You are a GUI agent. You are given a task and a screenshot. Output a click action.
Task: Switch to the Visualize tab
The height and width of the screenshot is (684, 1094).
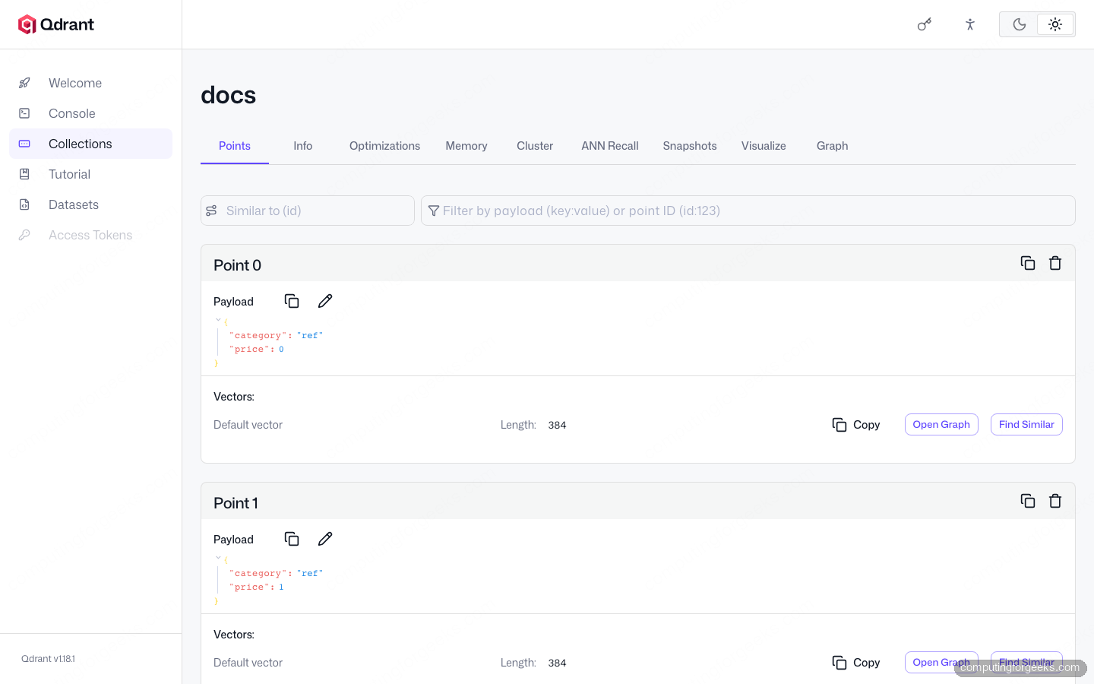764,146
